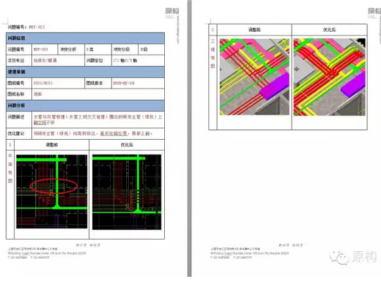Click the 原构 logo atop left page
This screenshot has width=381, height=281.
(x=172, y=12)
